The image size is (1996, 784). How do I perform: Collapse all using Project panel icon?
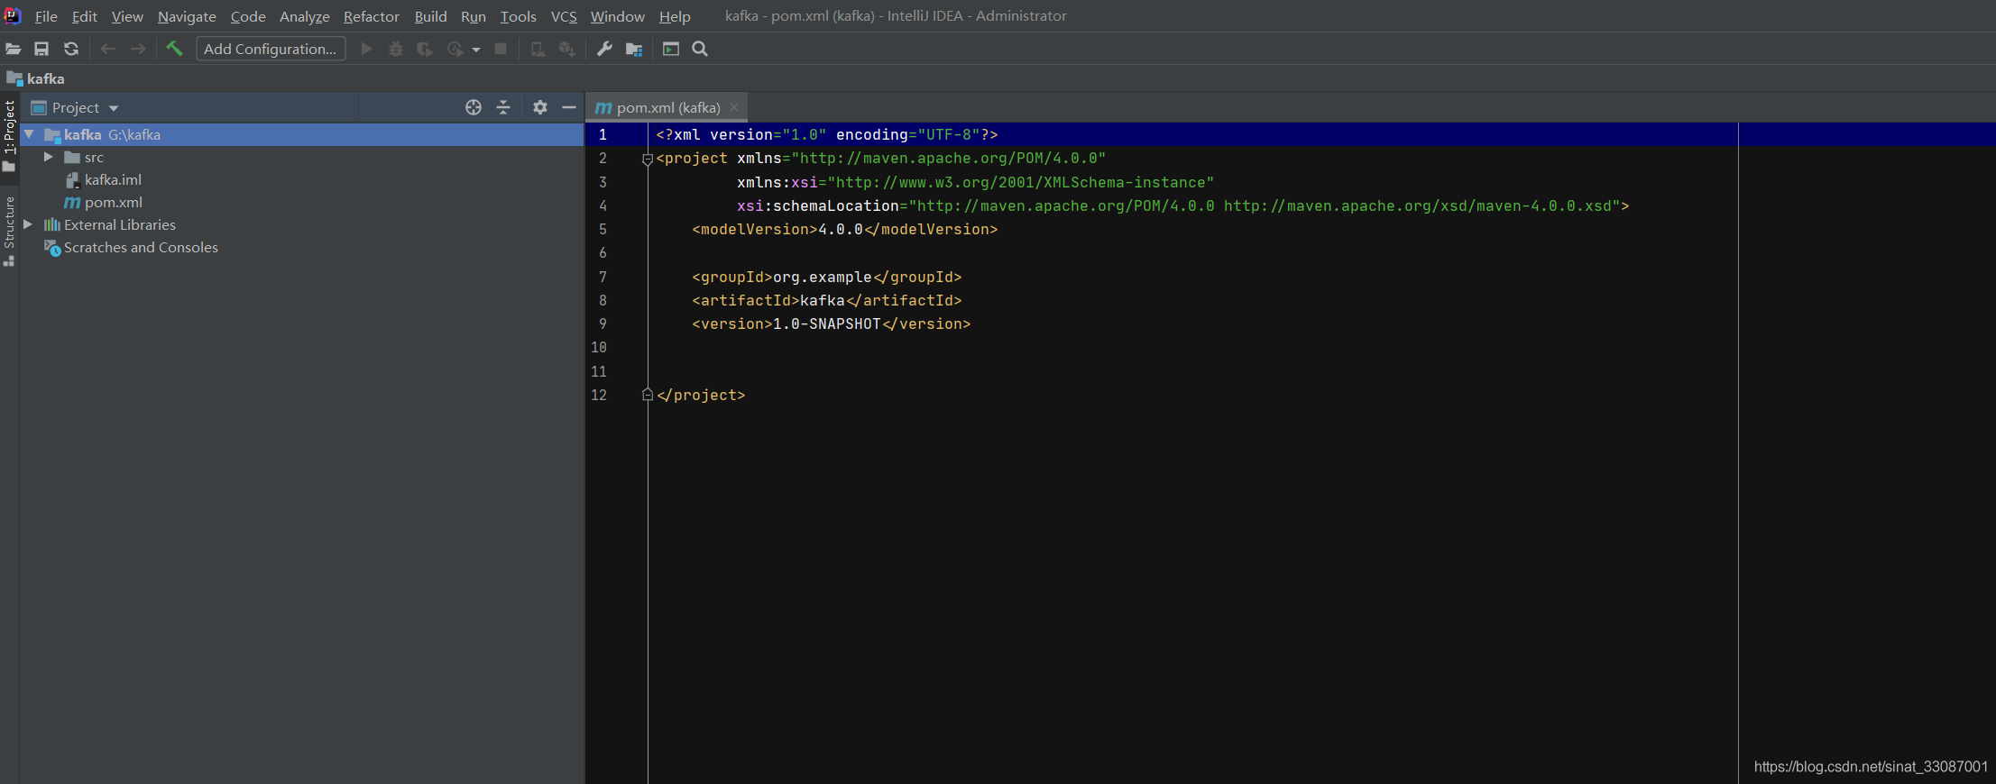coord(503,107)
